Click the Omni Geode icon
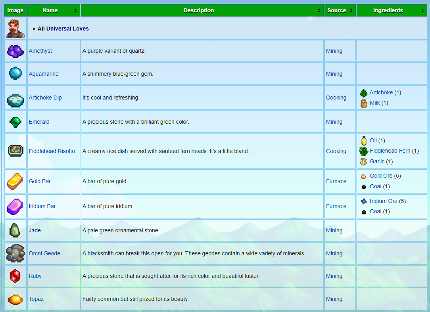The height and width of the screenshot is (312, 430). (x=15, y=253)
